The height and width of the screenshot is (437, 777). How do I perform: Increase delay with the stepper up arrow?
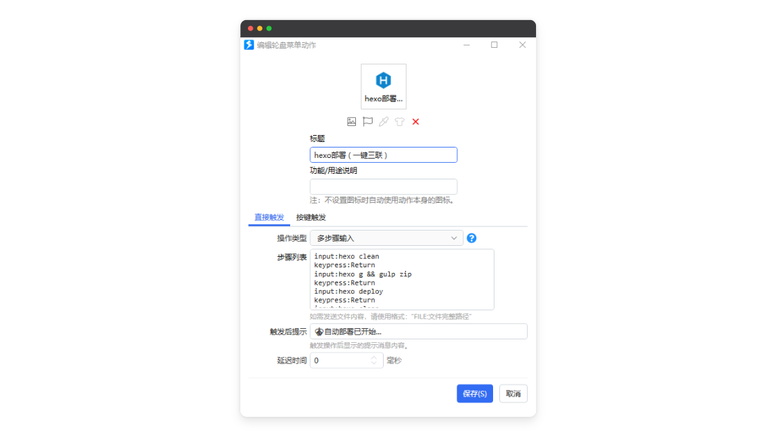tap(374, 357)
